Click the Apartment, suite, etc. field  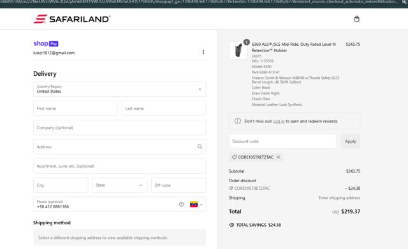[120, 166]
